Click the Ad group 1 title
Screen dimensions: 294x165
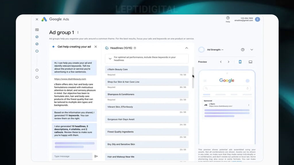(x=61, y=32)
